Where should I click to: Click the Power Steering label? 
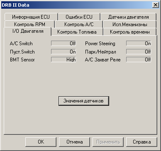tap(100, 44)
